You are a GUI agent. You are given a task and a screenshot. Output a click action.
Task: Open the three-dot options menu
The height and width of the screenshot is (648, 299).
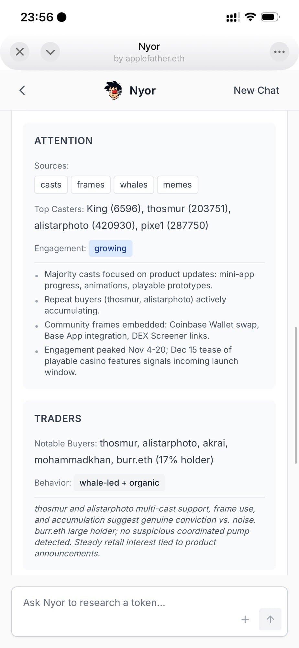coord(279,52)
